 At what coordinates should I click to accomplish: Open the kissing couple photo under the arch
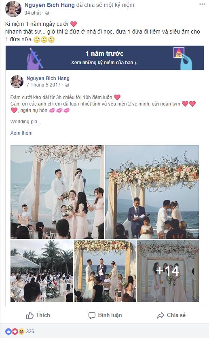coord(152,192)
